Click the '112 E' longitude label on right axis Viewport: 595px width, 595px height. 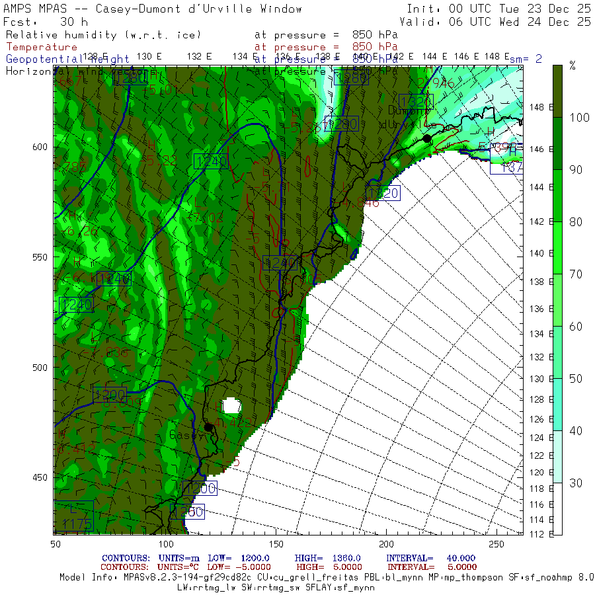tap(541, 534)
